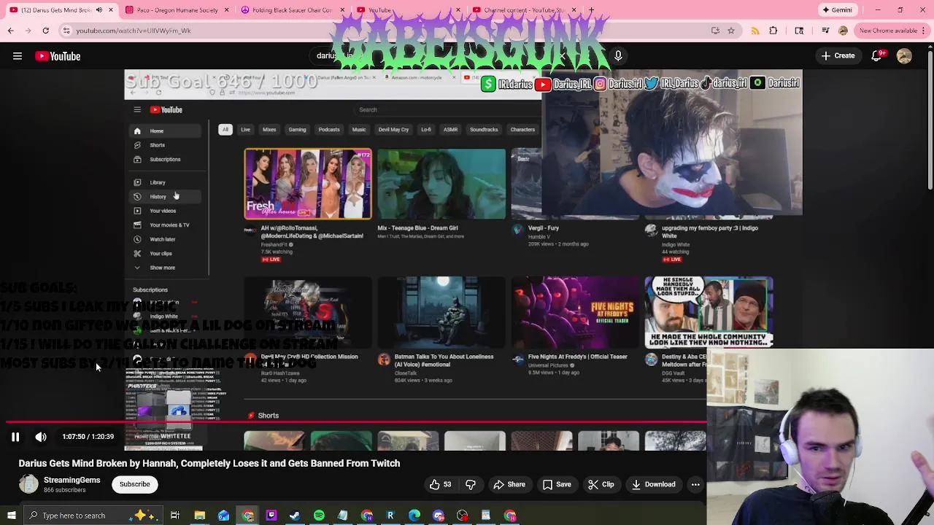Open the R app icon on the taskbar
934x525 pixels.
390,516
